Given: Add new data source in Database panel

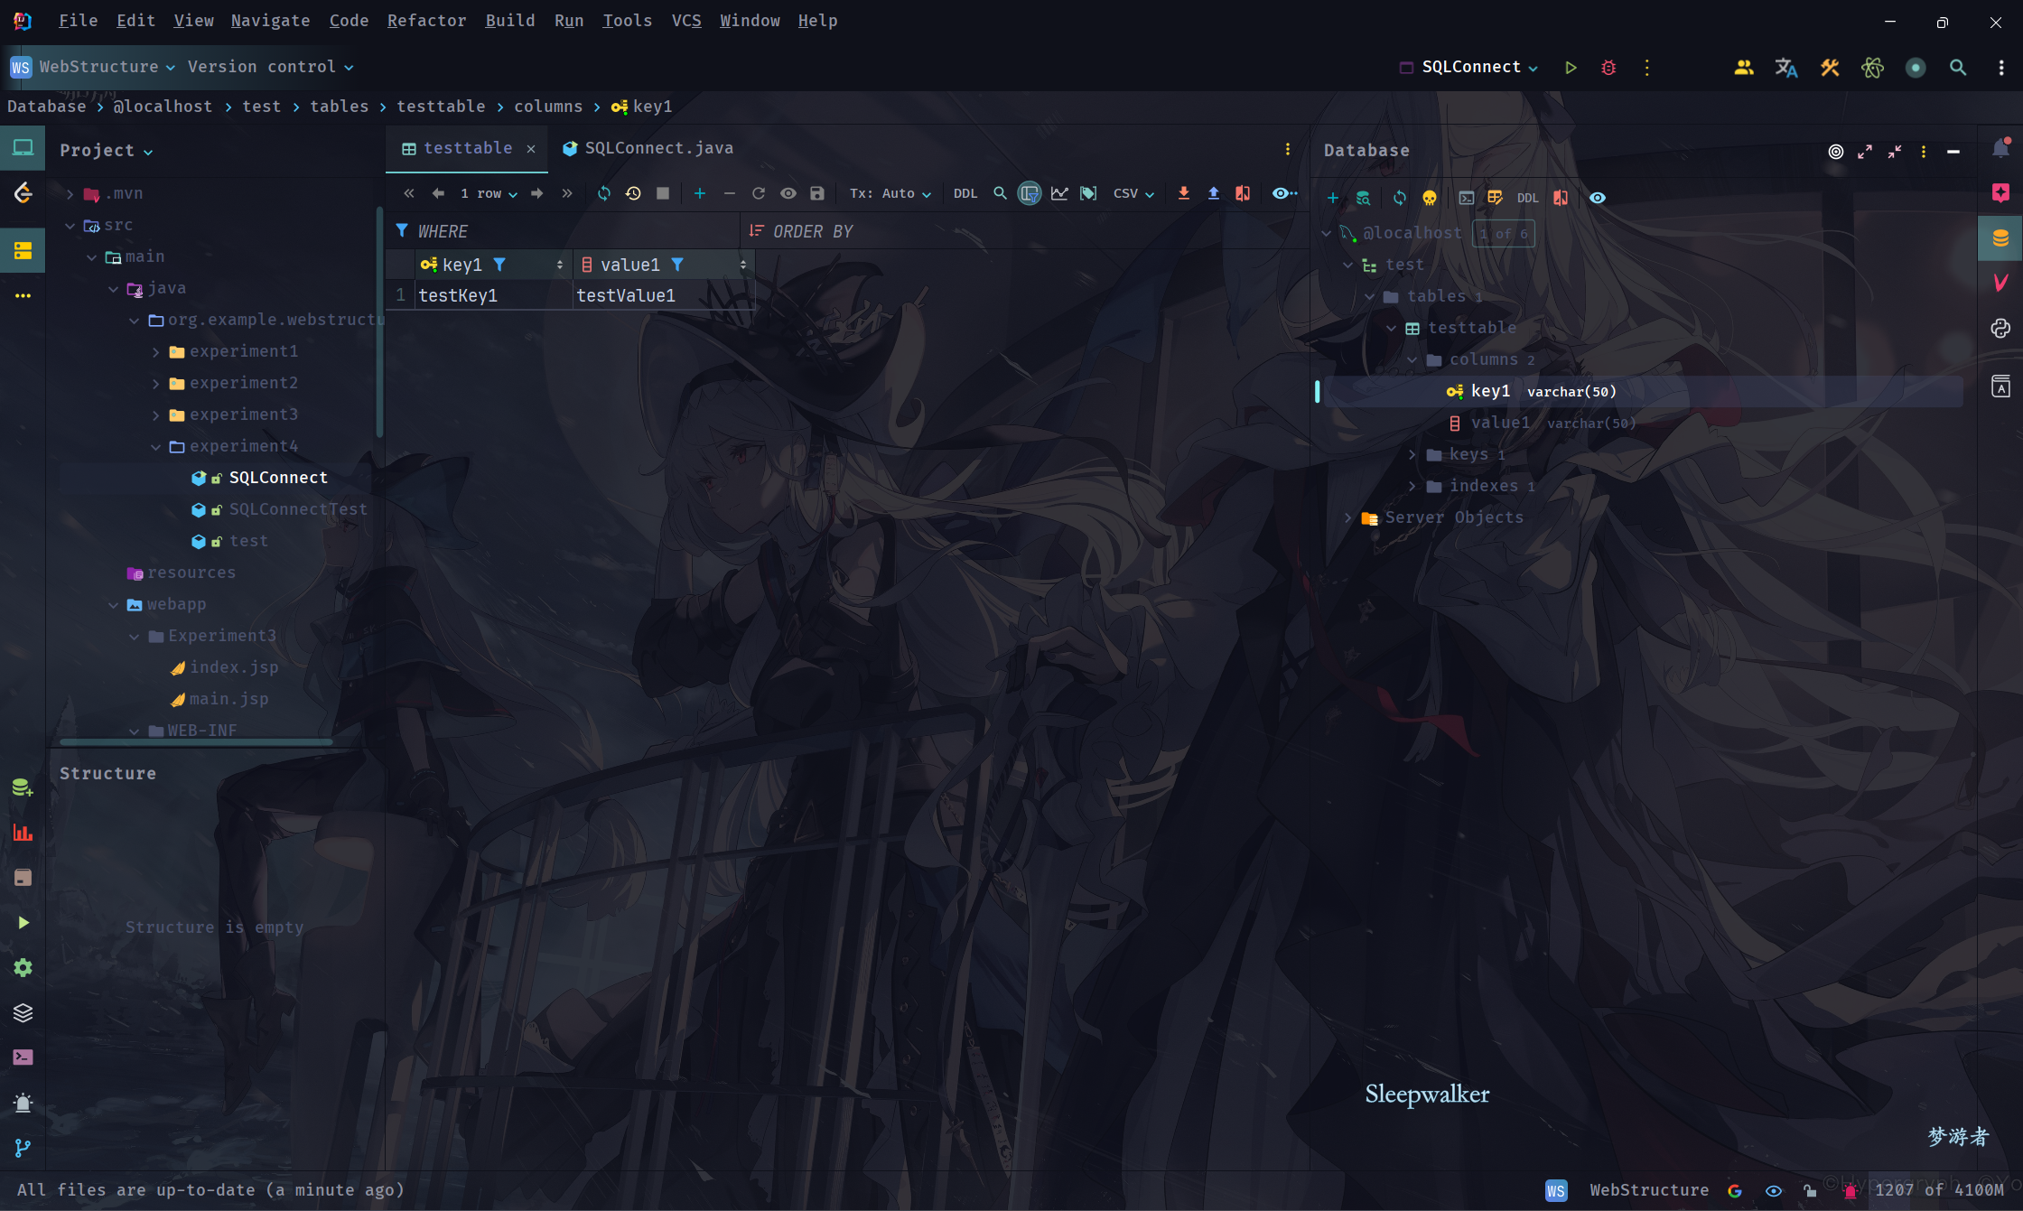Looking at the screenshot, I should pyautogui.click(x=1333, y=198).
